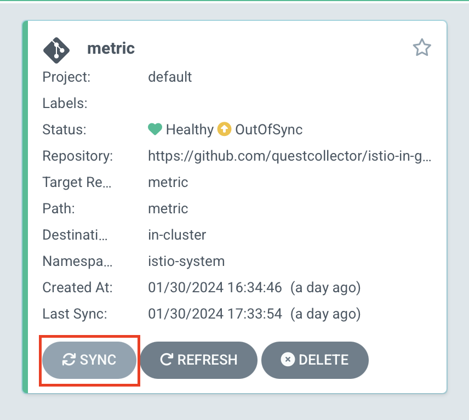
Task: Click the Healthy status text
Action: pos(190,129)
